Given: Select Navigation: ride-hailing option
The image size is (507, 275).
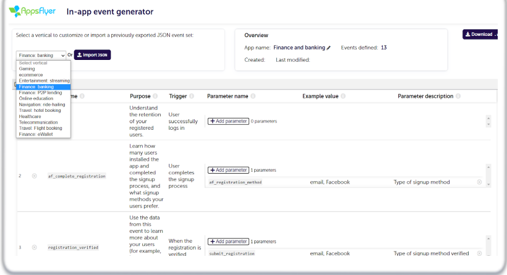Looking at the screenshot, I should click(43, 104).
